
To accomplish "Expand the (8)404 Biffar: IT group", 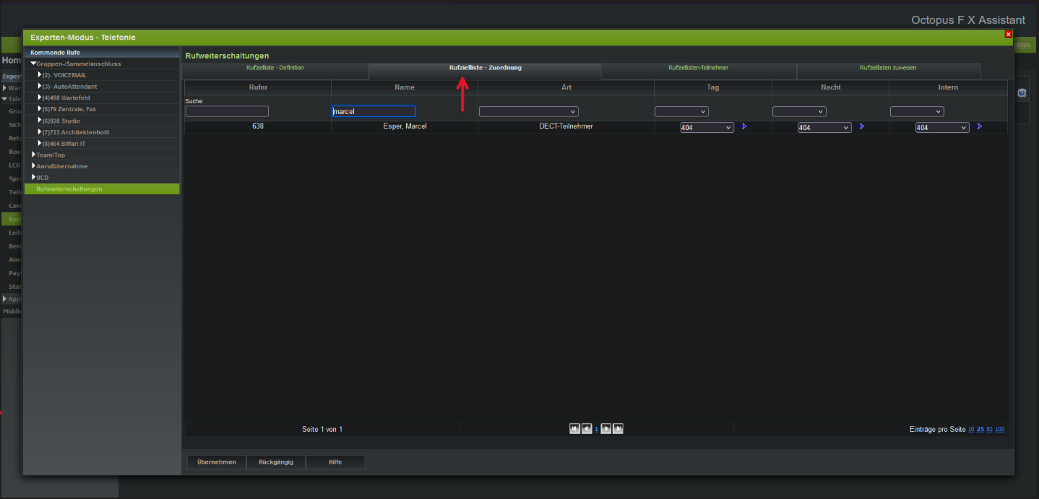I will (x=40, y=144).
